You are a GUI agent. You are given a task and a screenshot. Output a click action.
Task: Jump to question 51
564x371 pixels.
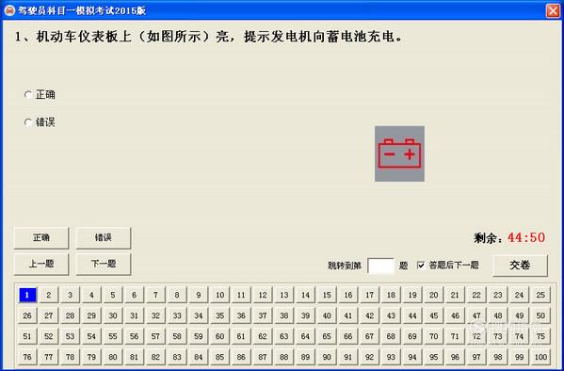(x=27, y=336)
